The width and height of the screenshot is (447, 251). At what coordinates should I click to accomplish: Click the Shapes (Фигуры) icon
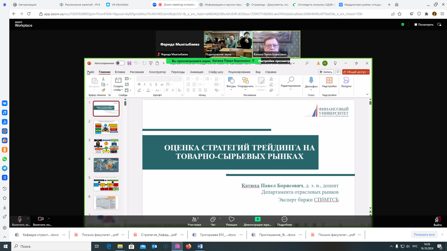pyautogui.click(x=231, y=83)
